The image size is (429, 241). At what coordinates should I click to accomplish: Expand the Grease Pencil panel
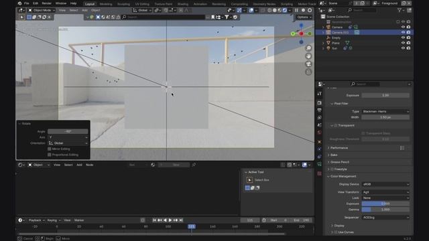340,162
